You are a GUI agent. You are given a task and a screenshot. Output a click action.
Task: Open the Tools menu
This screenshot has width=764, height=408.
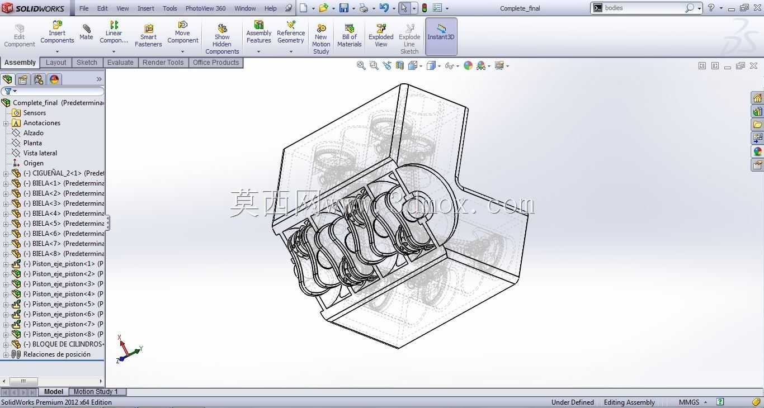click(x=169, y=8)
